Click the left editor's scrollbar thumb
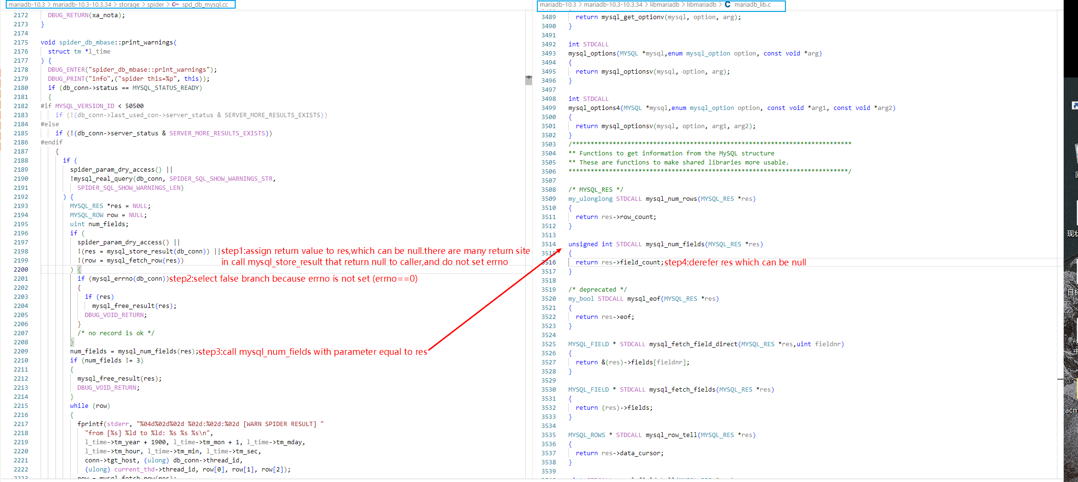This screenshot has width=1078, height=482. (528, 80)
